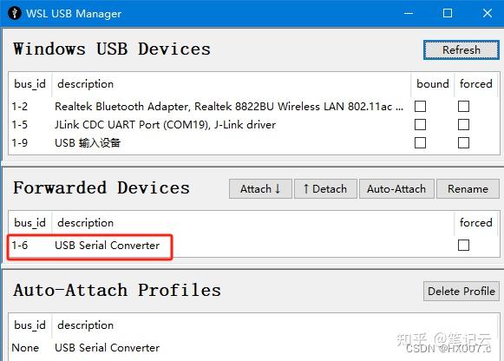Image resolution: width=504 pixels, height=361 pixels.
Task: Rename the selected device
Action: [x=468, y=188]
